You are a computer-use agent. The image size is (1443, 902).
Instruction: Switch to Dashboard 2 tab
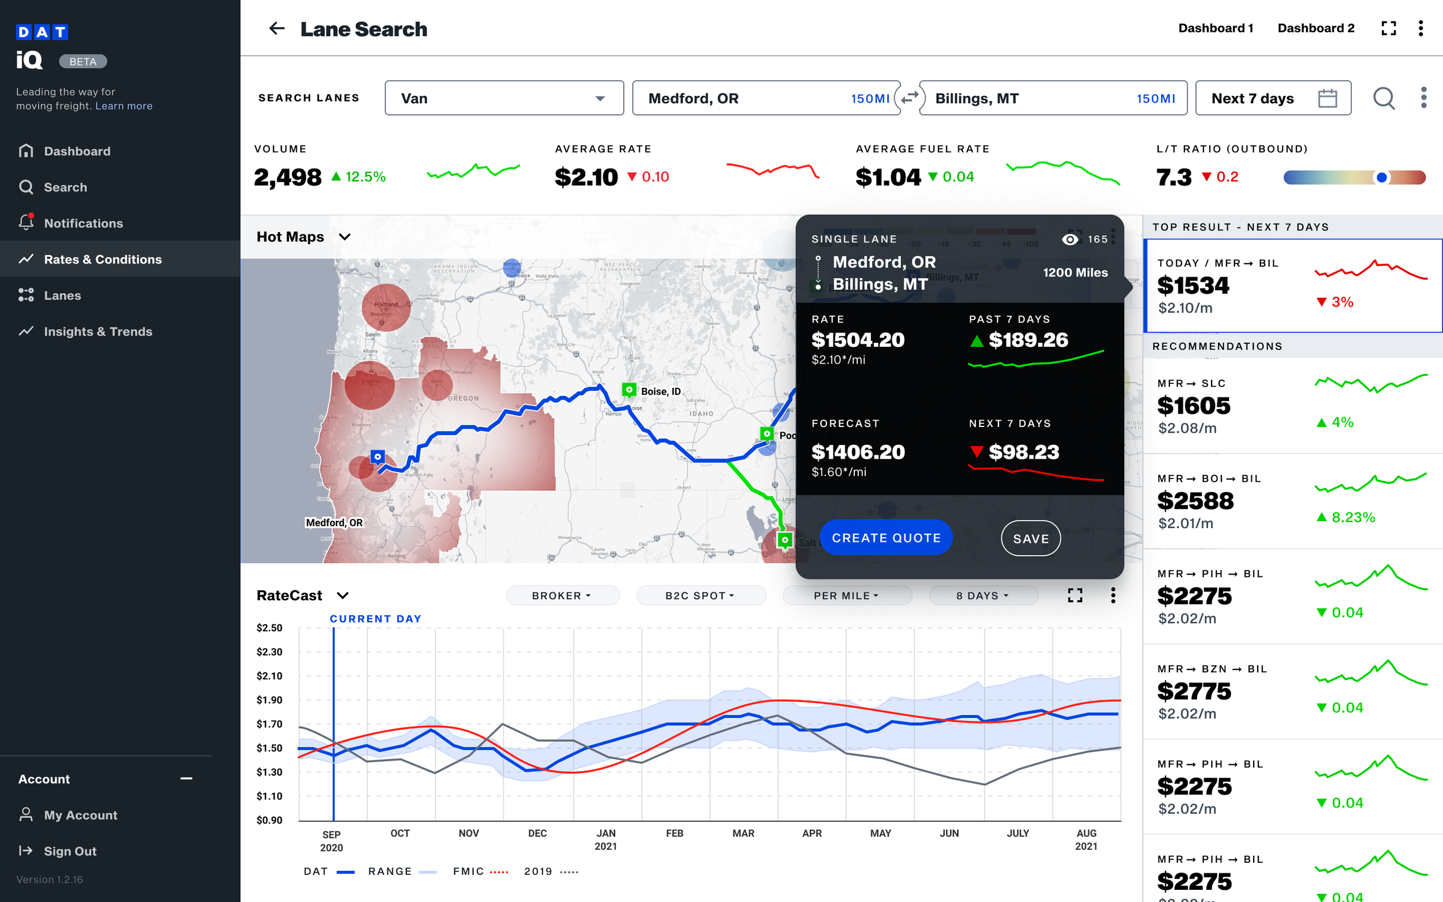(1315, 28)
